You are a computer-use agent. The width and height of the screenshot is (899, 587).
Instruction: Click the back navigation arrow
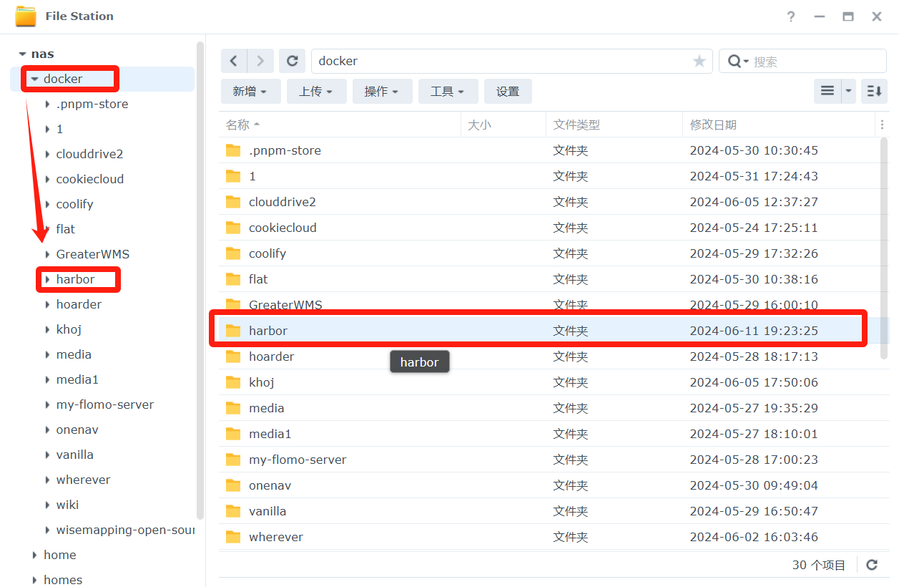[x=234, y=62]
